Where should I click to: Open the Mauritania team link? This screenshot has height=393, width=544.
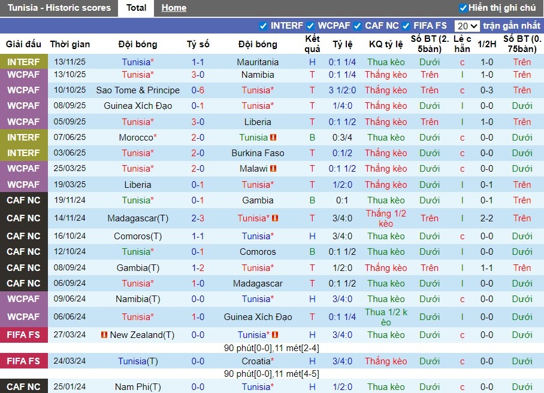click(x=258, y=62)
